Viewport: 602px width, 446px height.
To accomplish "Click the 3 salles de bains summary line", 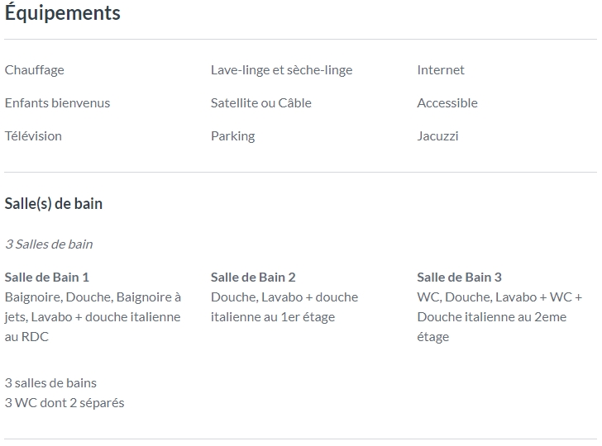I will click(50, 383).
